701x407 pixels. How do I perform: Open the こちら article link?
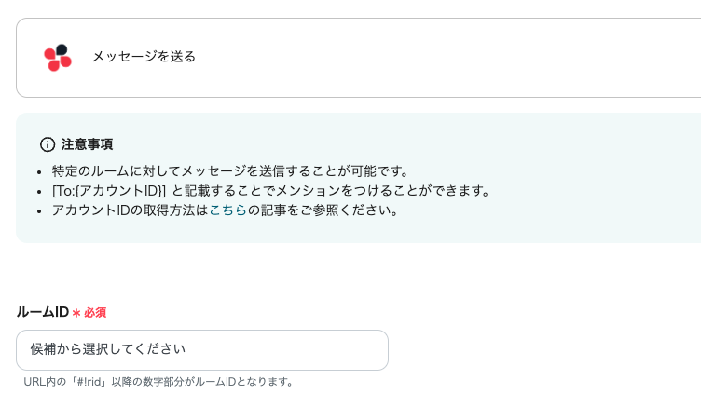(227, 210)
